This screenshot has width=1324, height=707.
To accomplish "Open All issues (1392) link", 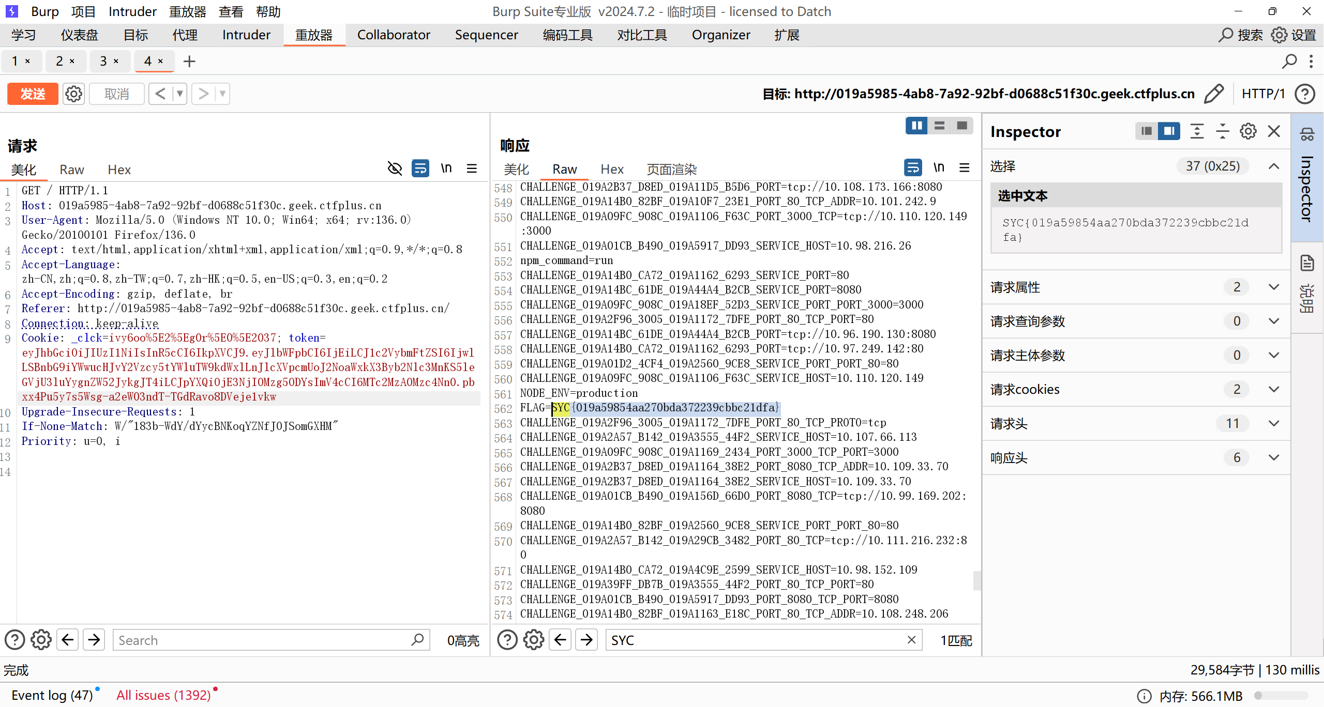I will click(x=163, y=695).
